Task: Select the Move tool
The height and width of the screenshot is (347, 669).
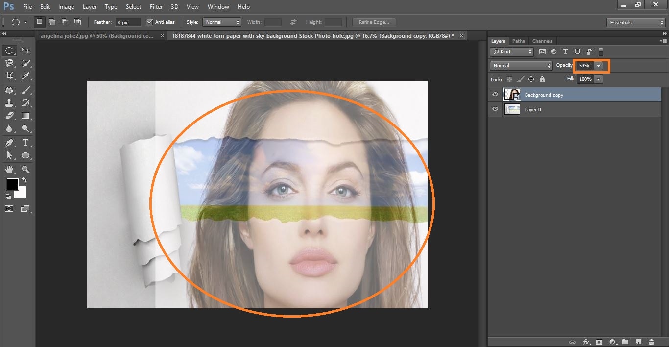Action: pyautogui.click(x=25, y=50)
